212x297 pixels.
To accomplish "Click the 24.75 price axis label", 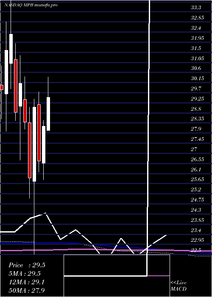I will (x=198, y=200).
